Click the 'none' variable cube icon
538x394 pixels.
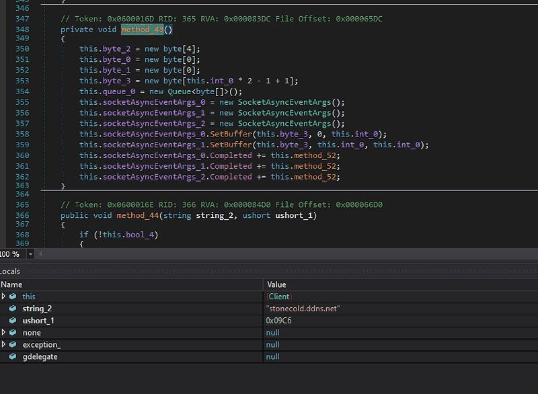point(13,333)
